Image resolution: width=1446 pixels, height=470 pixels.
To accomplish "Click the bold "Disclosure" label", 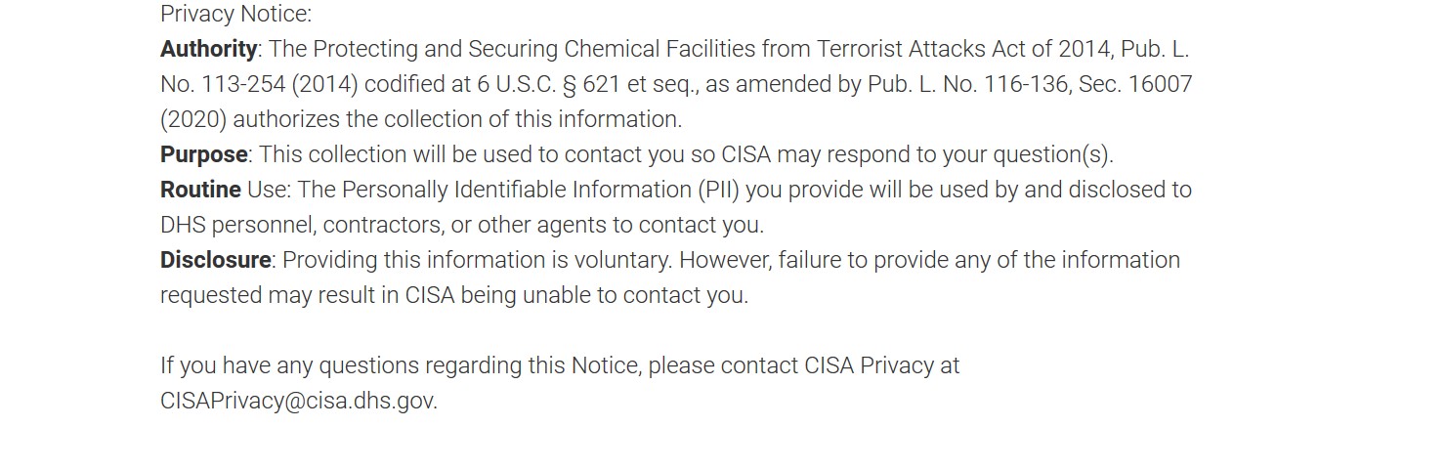I will click(x=215, y=260).
